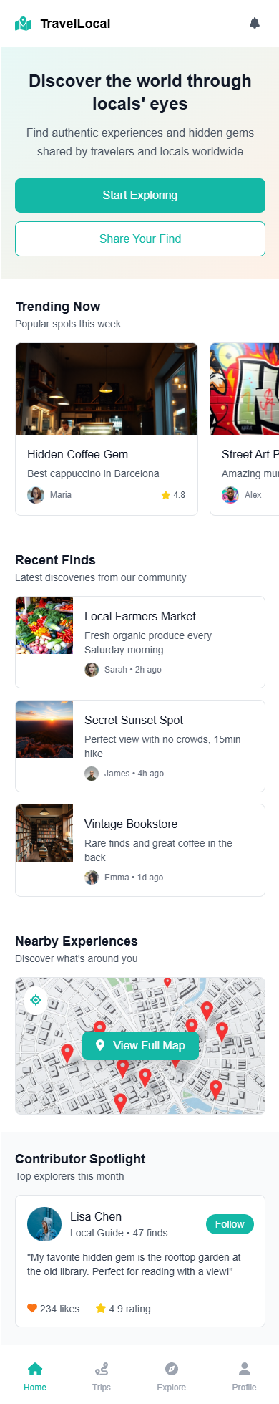Tap the map locate-me crosshair icon
This screenshot has height=1404, width=279.
pyautogui.click(x=36, y=1000)
